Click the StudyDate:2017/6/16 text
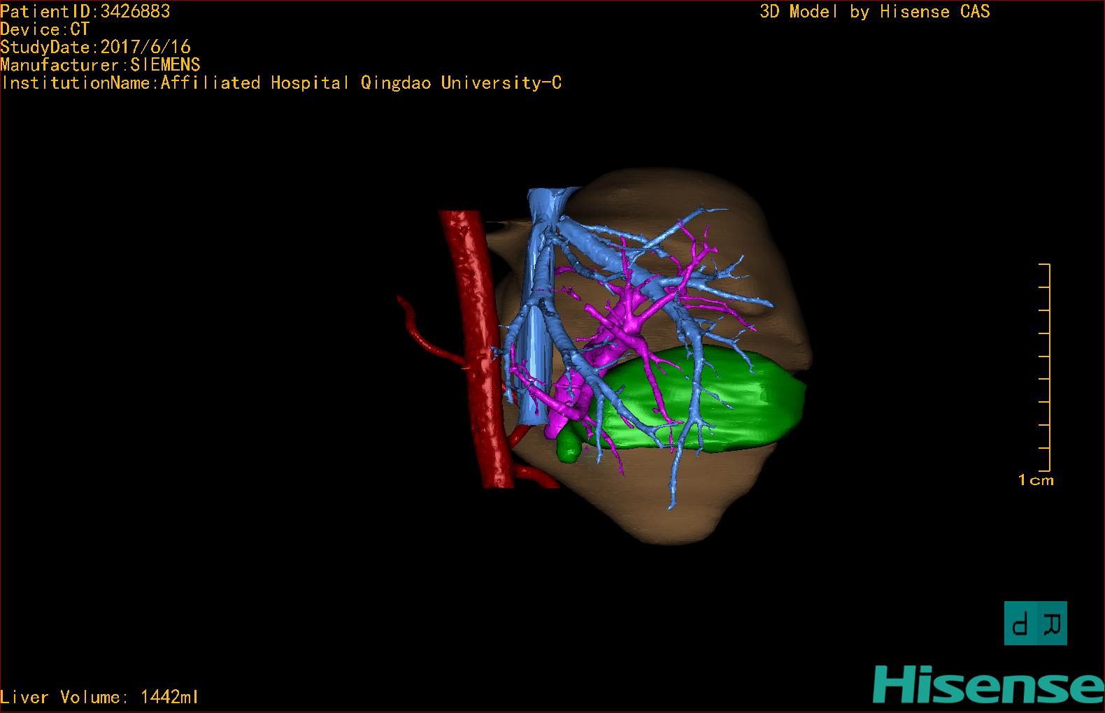This screenshot has width=1105, height=713. (x=95, y=47)
